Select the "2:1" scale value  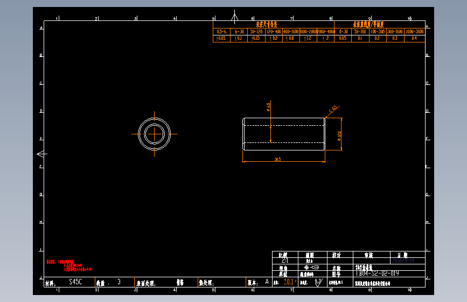point(285,261)
